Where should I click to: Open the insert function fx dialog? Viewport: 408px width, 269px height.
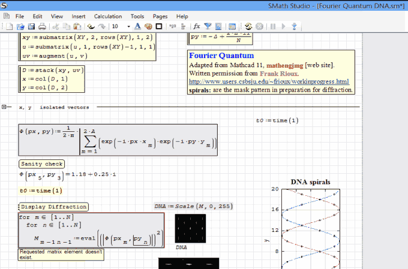pyautogui.click(x=197, y=26)
